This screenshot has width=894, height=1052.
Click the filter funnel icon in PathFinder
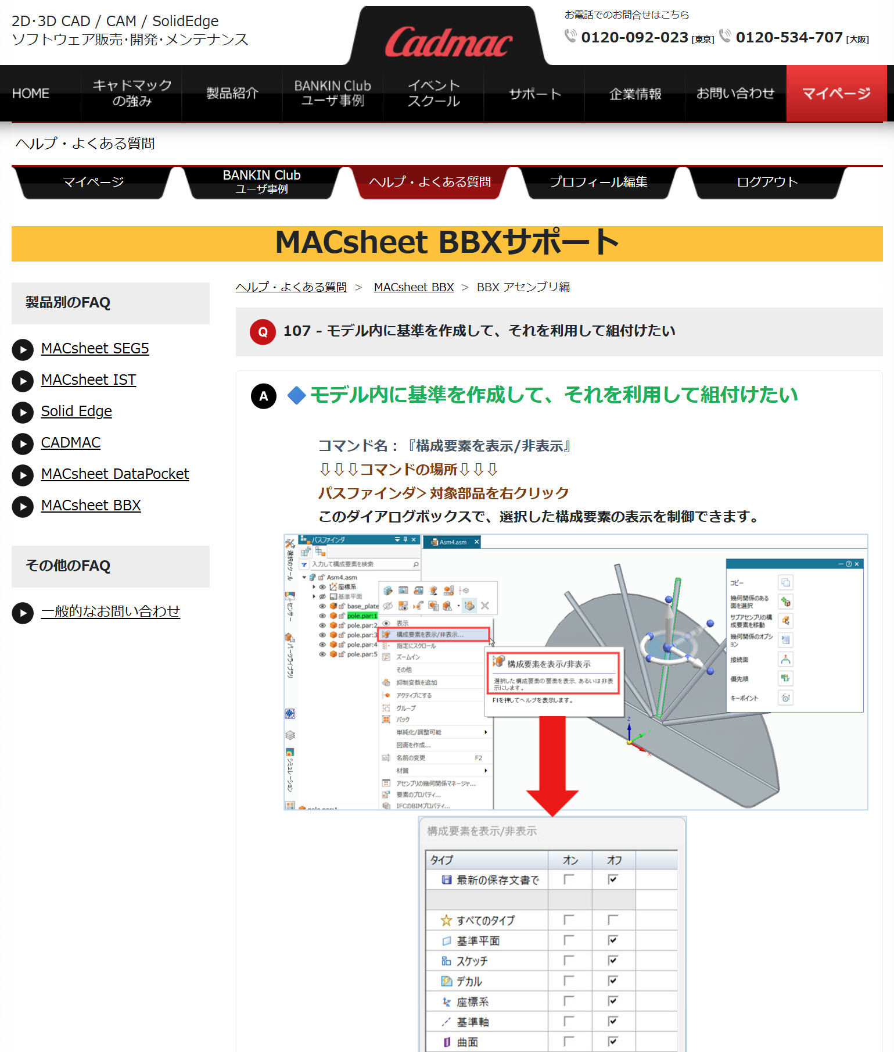click(x=304, y=564)
